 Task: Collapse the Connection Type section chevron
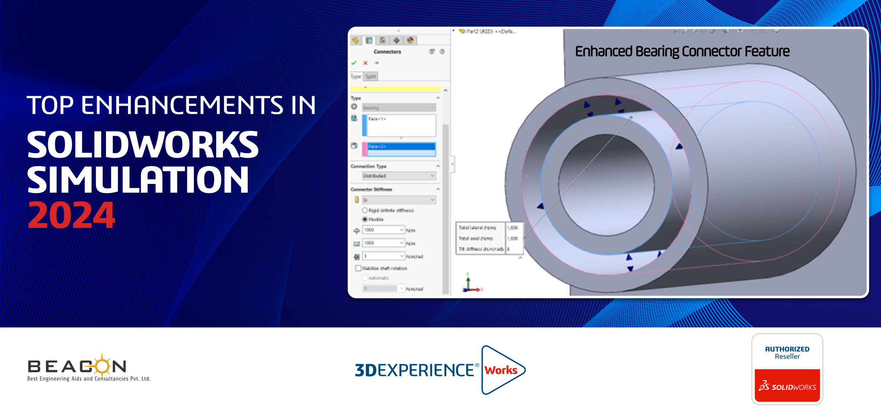click(438, 166)
